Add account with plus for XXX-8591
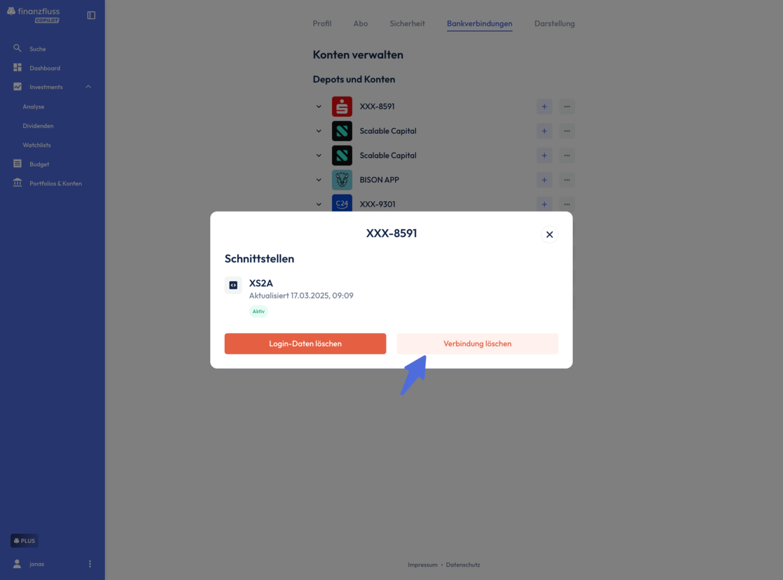This screenshot has height=580, width=783. [x=544, y=106]
